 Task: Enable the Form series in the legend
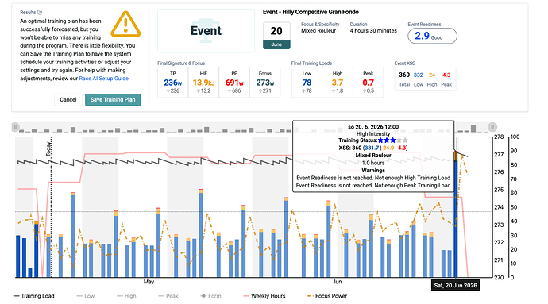tap(210, 296)
